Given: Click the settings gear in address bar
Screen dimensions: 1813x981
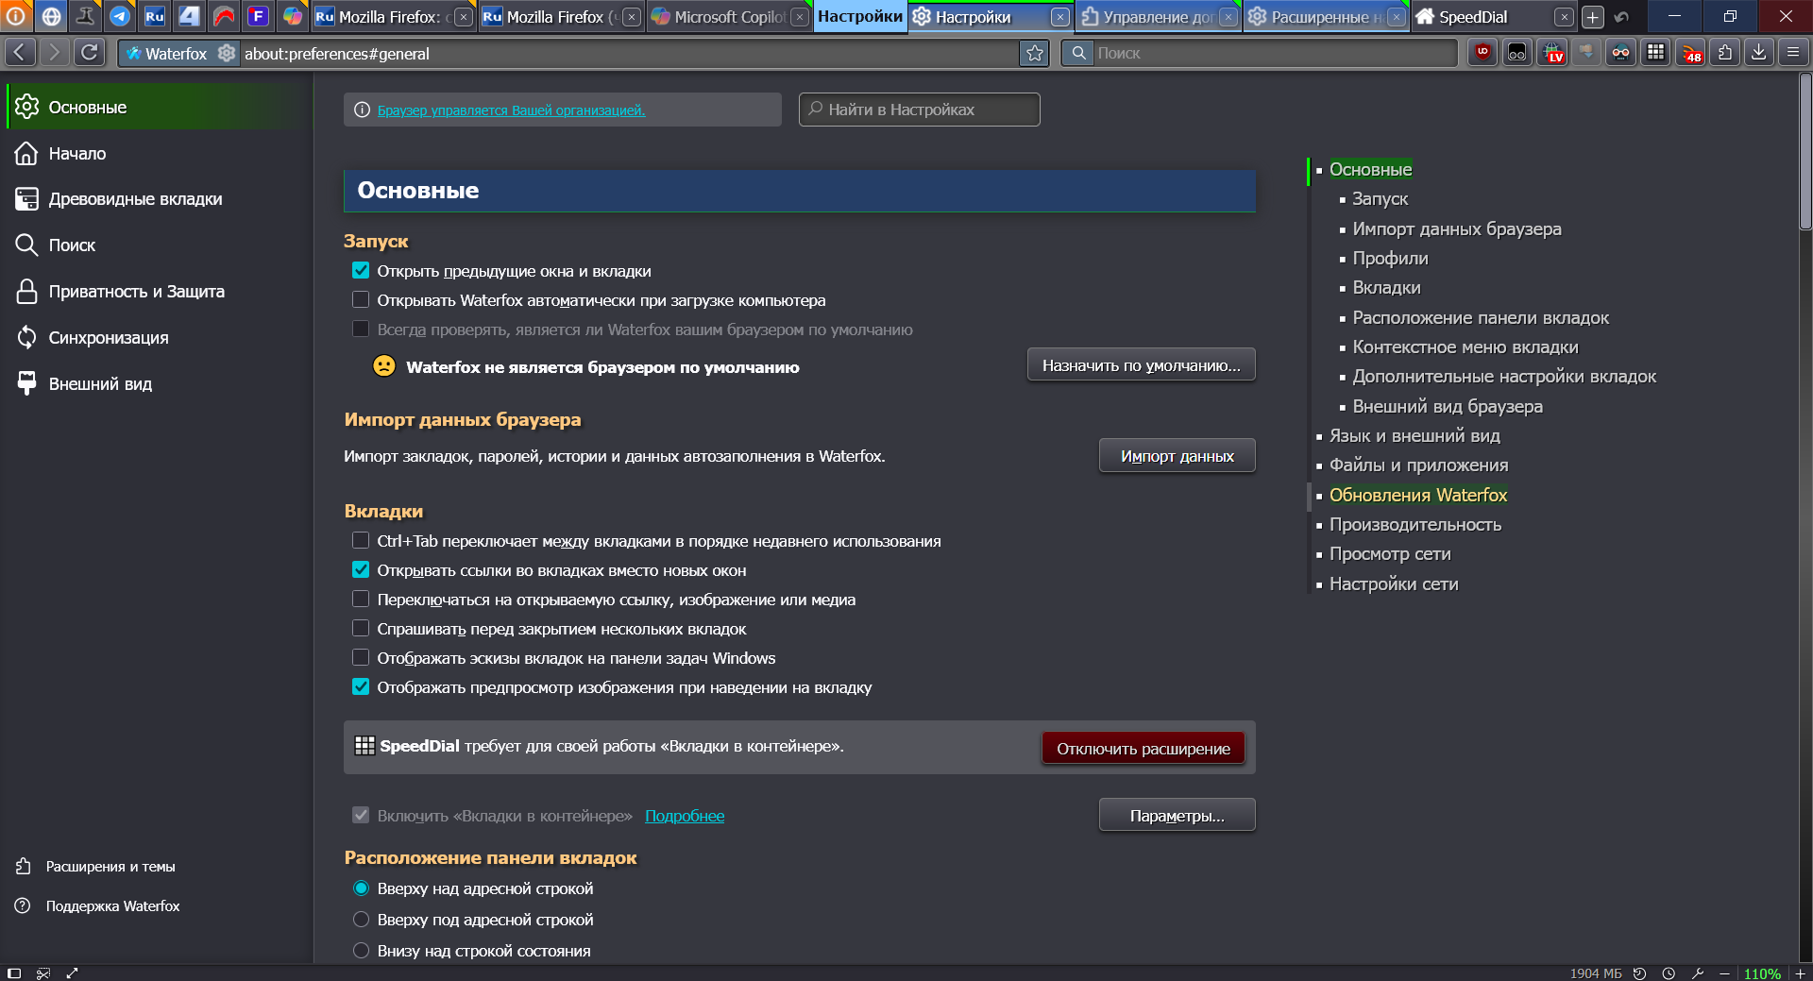Looking at the screenshot, I should (227, 54).
